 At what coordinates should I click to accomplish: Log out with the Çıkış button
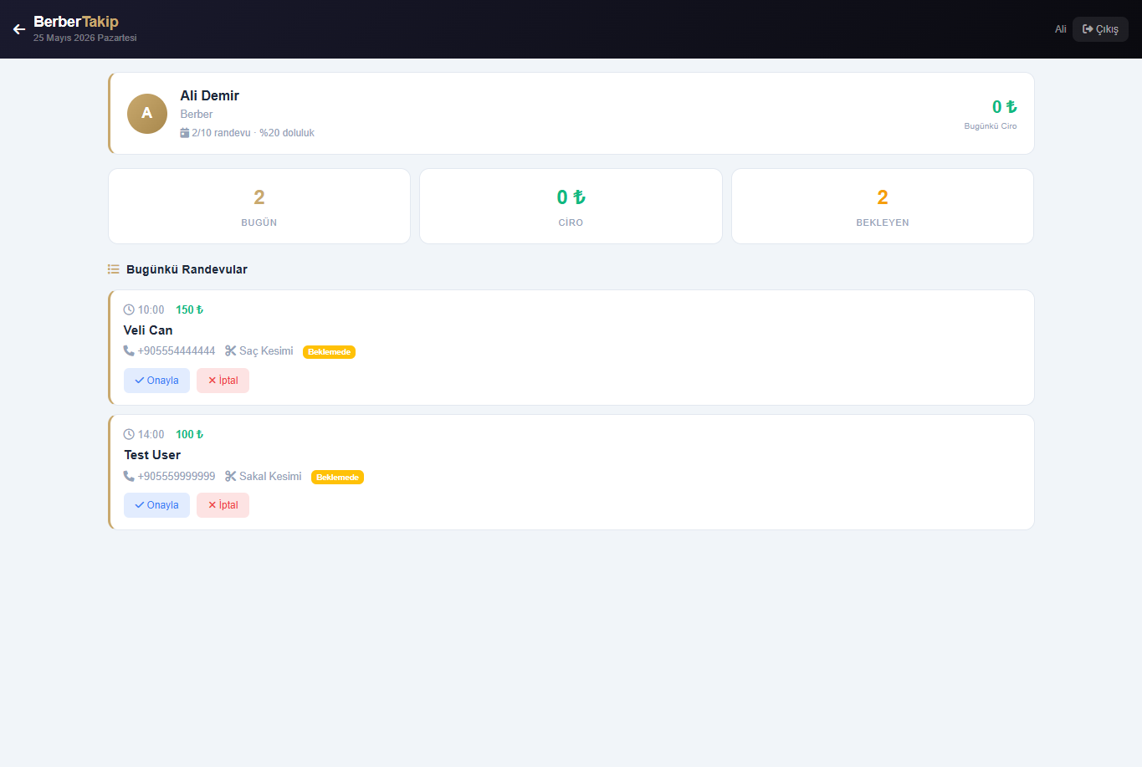point(1100,29)
